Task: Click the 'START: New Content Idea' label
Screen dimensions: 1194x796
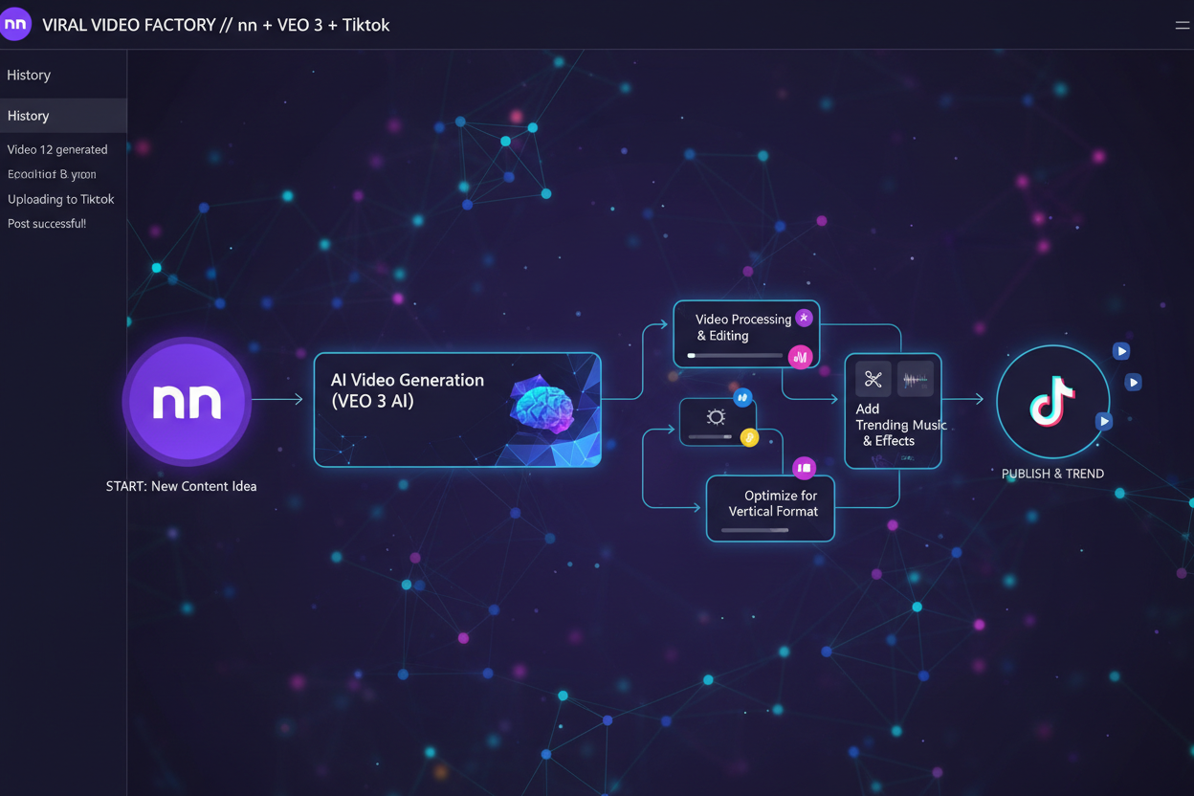Action: pyautogui.click(x=181, y=486)
